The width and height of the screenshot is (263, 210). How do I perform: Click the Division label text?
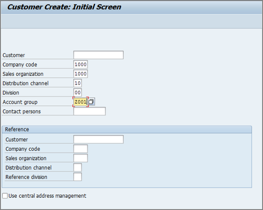point(11,93)
